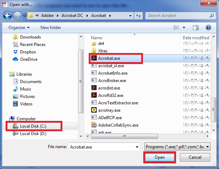Click the file list scroll right arrow
The width and height of the screenshot is (219, 169).
208,136
